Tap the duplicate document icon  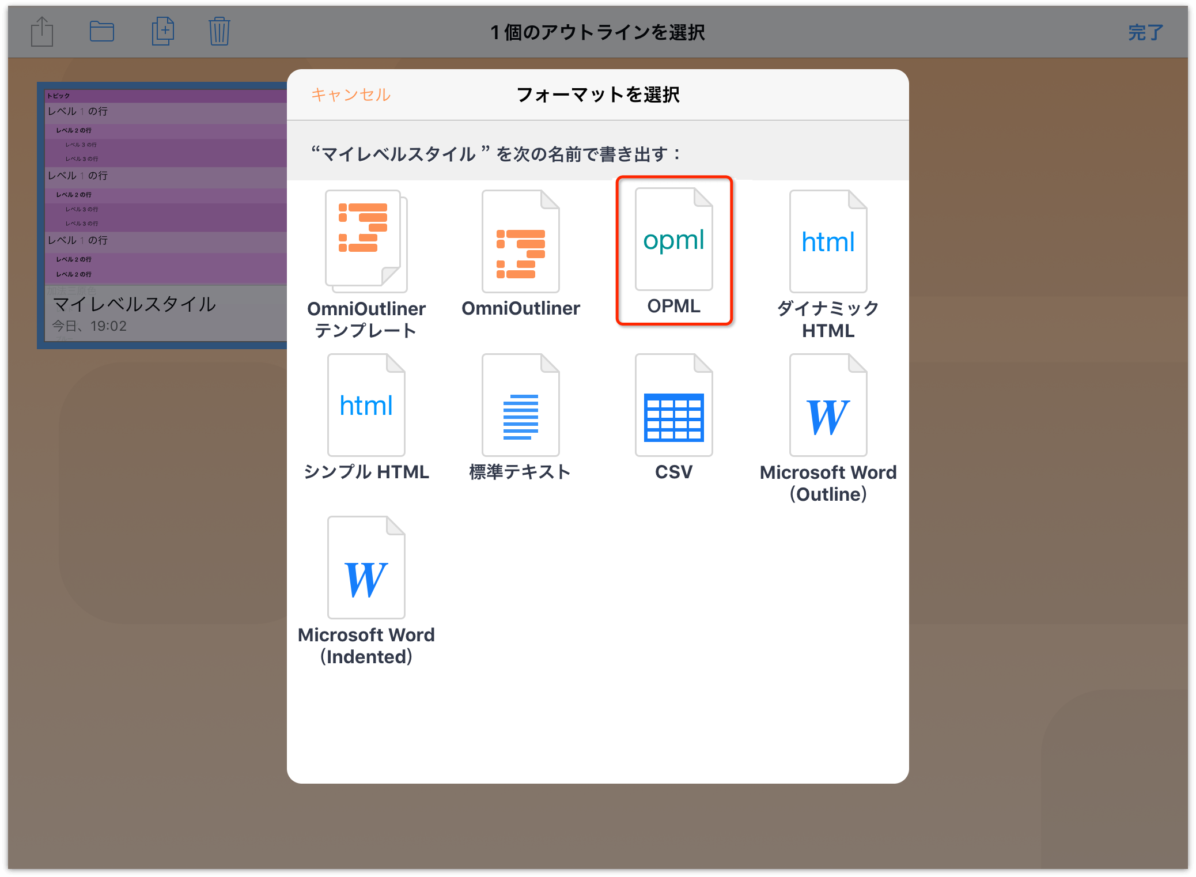coord(163,31)
